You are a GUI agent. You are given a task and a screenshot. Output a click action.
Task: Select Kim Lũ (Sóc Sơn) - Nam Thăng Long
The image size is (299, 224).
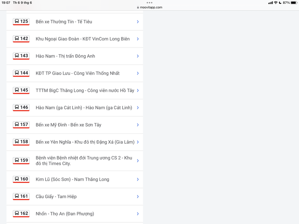pos(73,179)
